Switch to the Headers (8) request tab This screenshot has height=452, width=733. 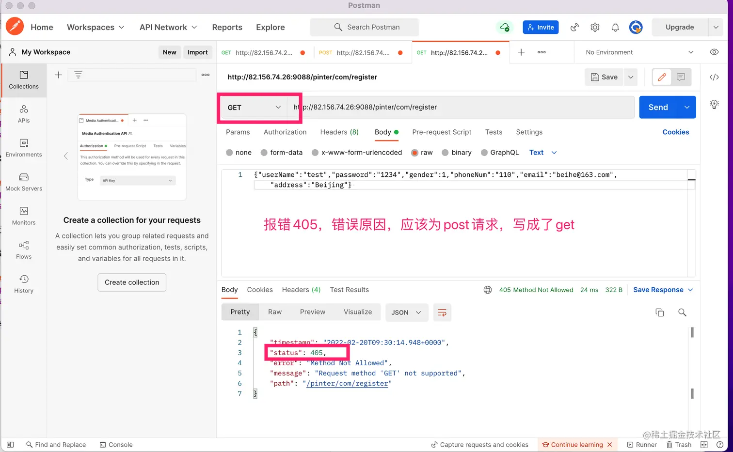click(x=339, y=132)
